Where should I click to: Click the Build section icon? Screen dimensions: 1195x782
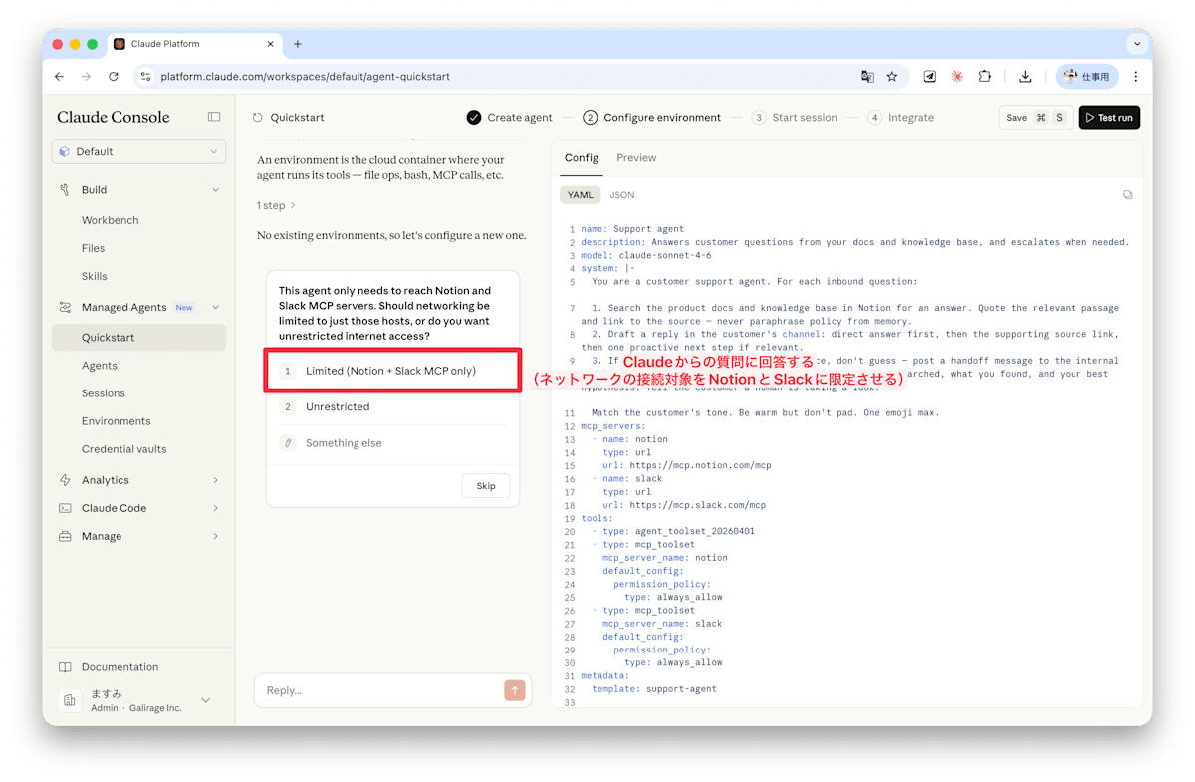click(65, 189)
